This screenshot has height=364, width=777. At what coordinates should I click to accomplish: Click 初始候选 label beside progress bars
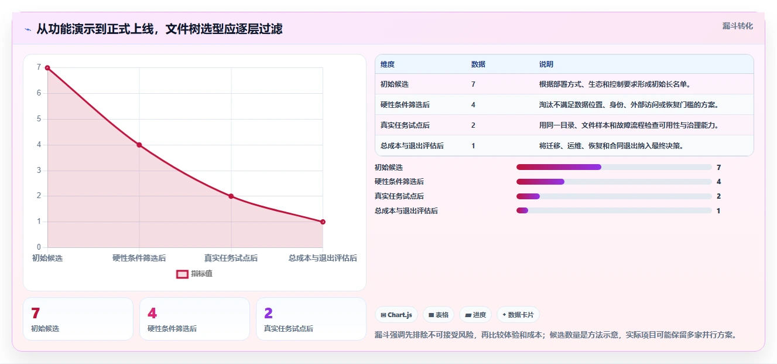[x=389, y=168]
